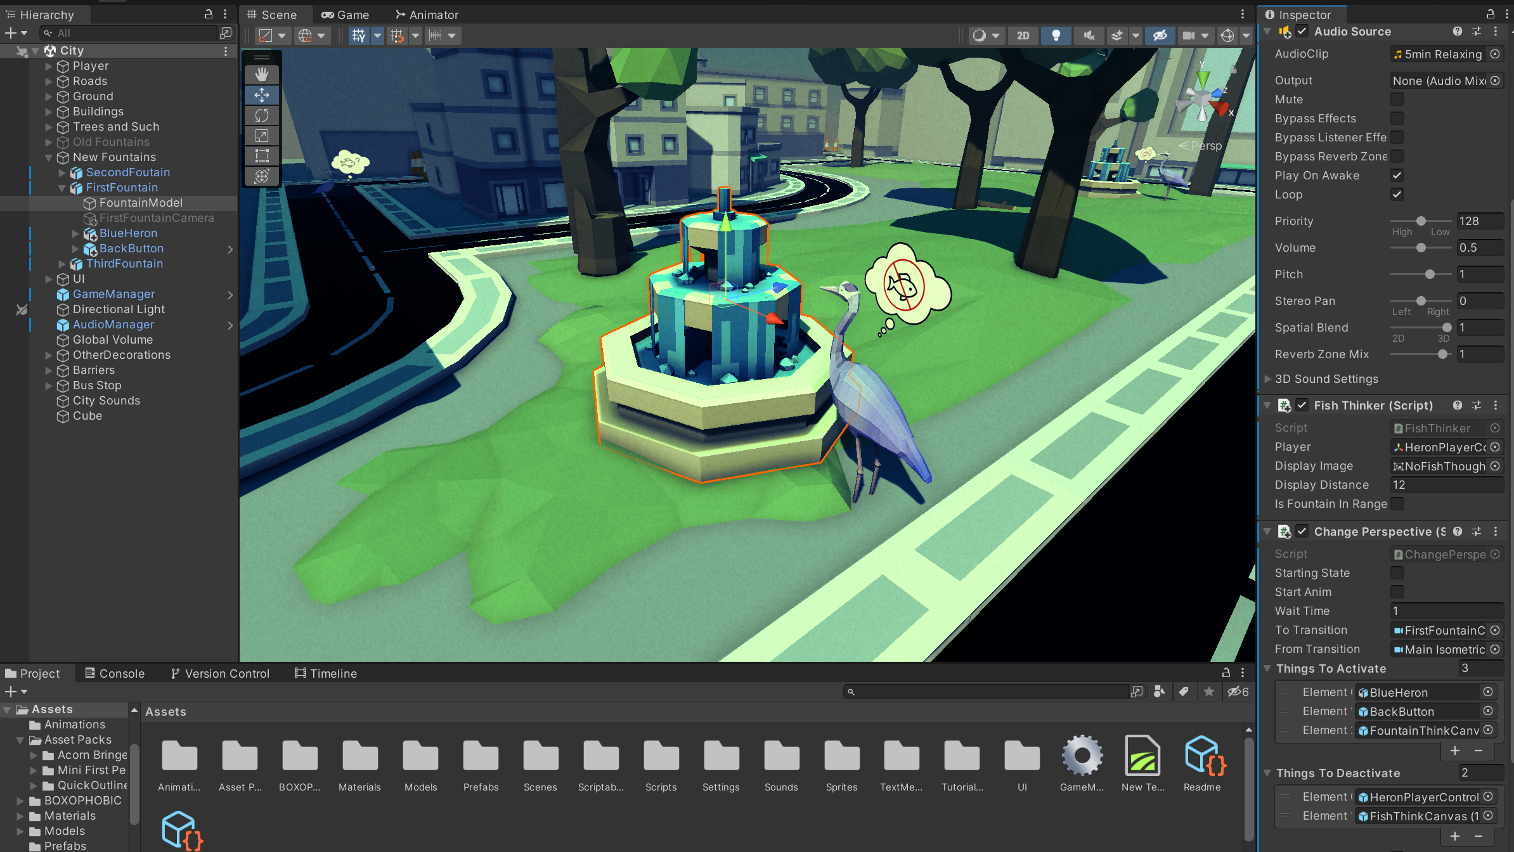The height and width of the screenshot is (852, 1514).
Task: Select the Rect transform tool
Action: 262,156
